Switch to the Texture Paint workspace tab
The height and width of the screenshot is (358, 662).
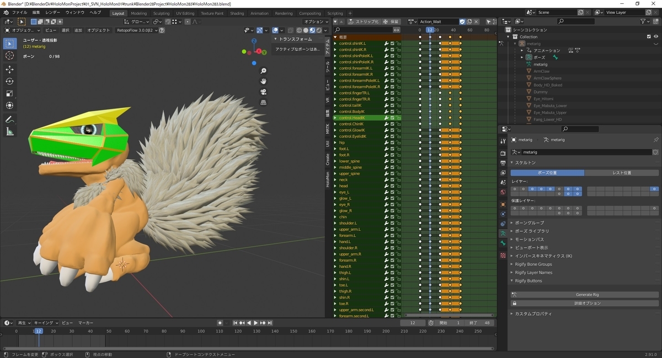[x=212, y=13]
